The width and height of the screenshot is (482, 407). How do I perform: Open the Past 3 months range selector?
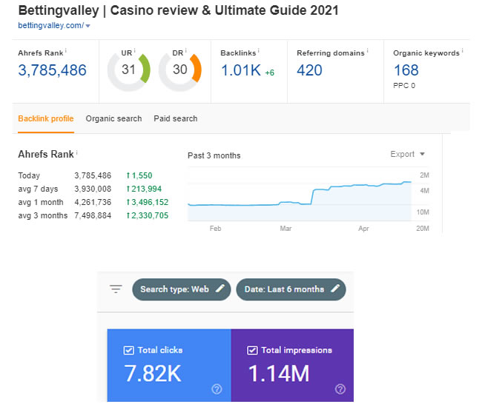click(x=214, y=155)
